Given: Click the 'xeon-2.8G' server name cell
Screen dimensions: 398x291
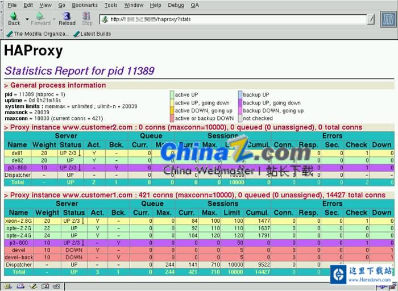Looking at the screenshot, I should click(x=19, y=221).
